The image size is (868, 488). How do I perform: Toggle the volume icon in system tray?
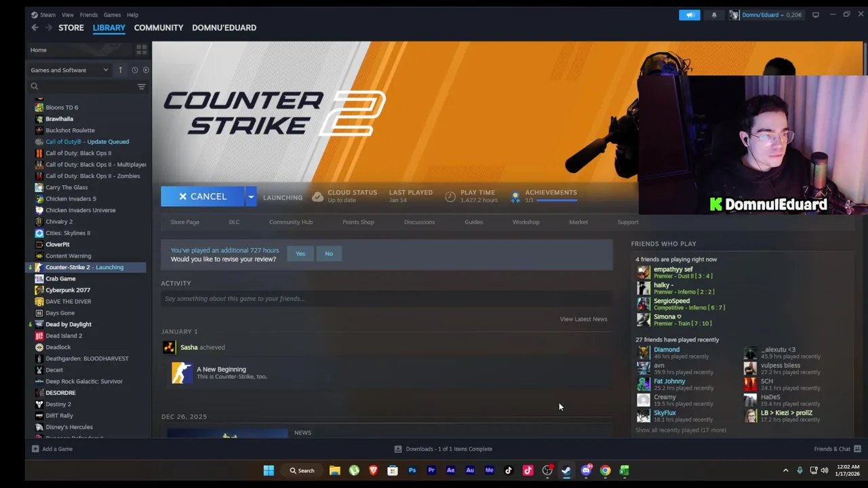pos(825,470)
